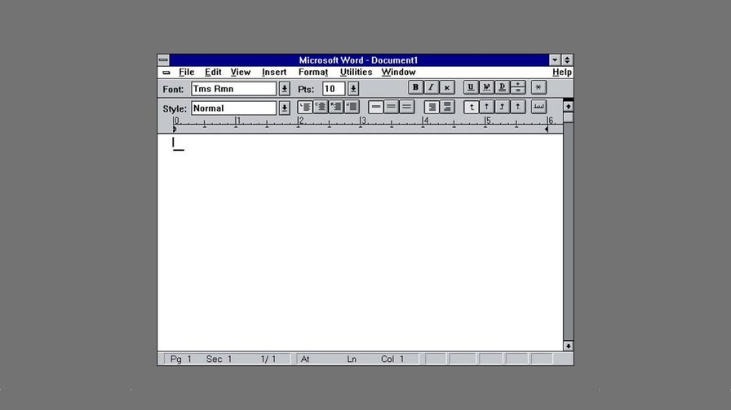Align paragraph left with ruler icon
The height and width of the screenshot is (410, 731).
305,107
